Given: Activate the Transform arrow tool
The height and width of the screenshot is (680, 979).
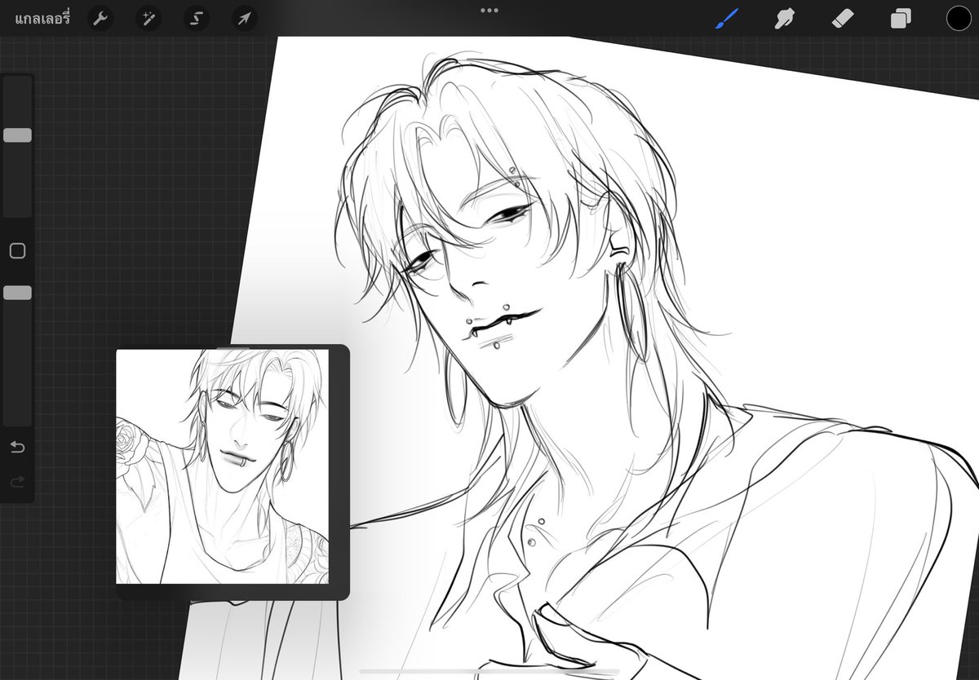Looking at the screenshot, I should [244, 19].
